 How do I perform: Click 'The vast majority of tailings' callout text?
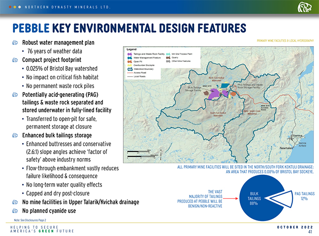[x=200, y=199]
